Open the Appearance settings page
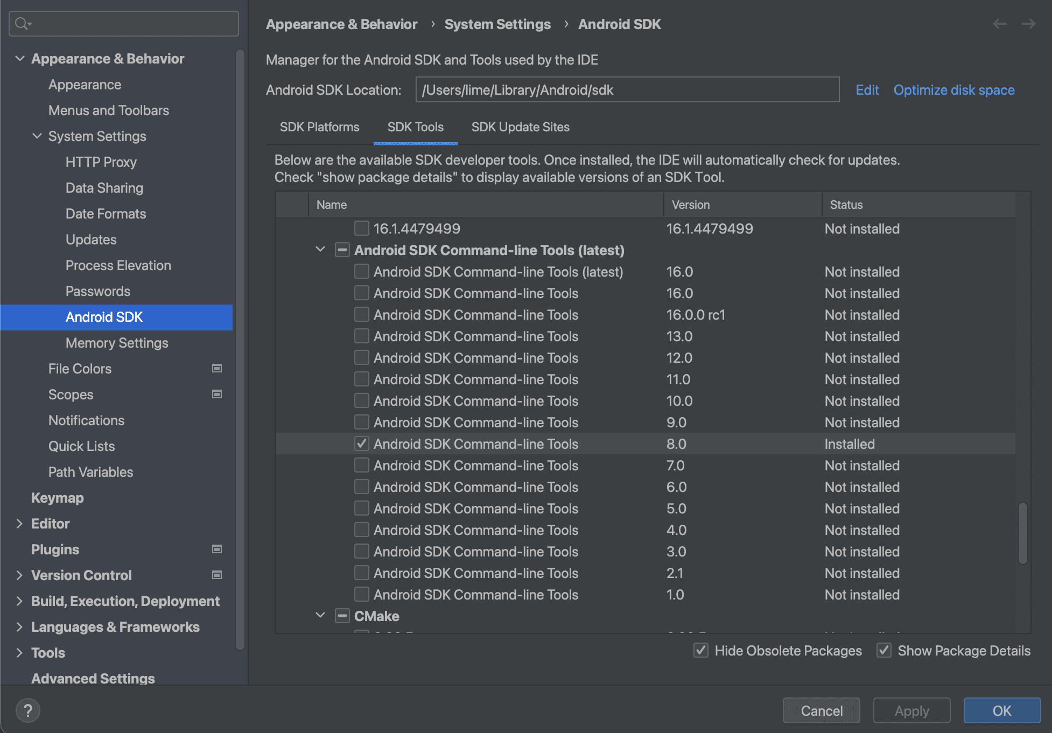This screenshot has height=733, width=1052. coord(85,84)
